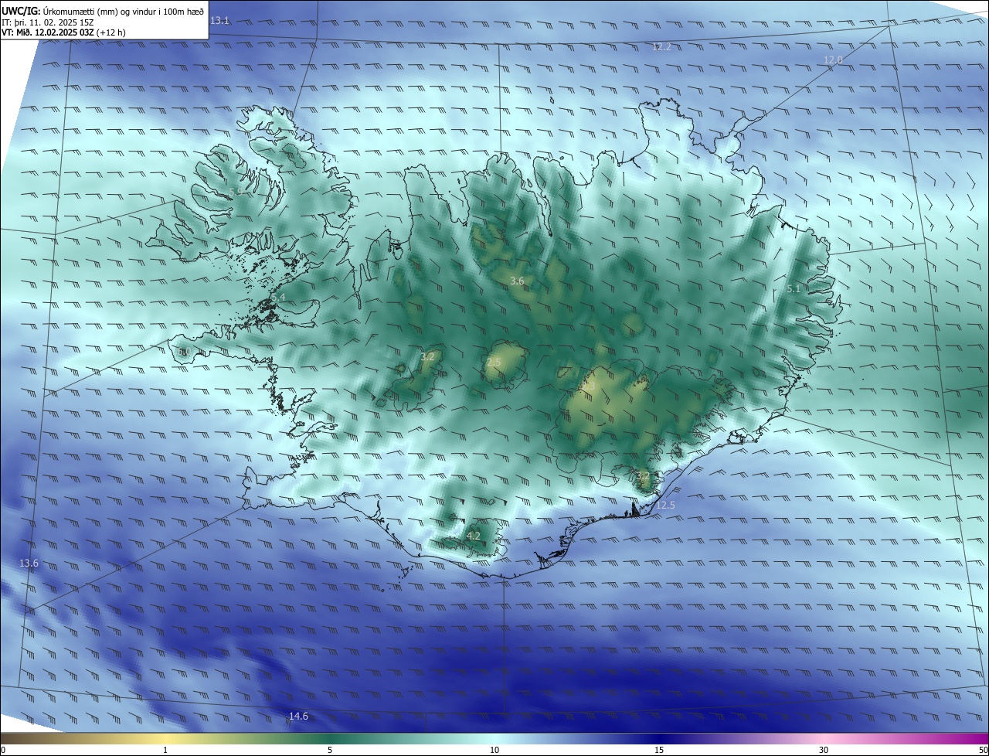Select the 3.6 value label
Screen dimensions: 989x756
pyautogui.click(x=517, y=281)
